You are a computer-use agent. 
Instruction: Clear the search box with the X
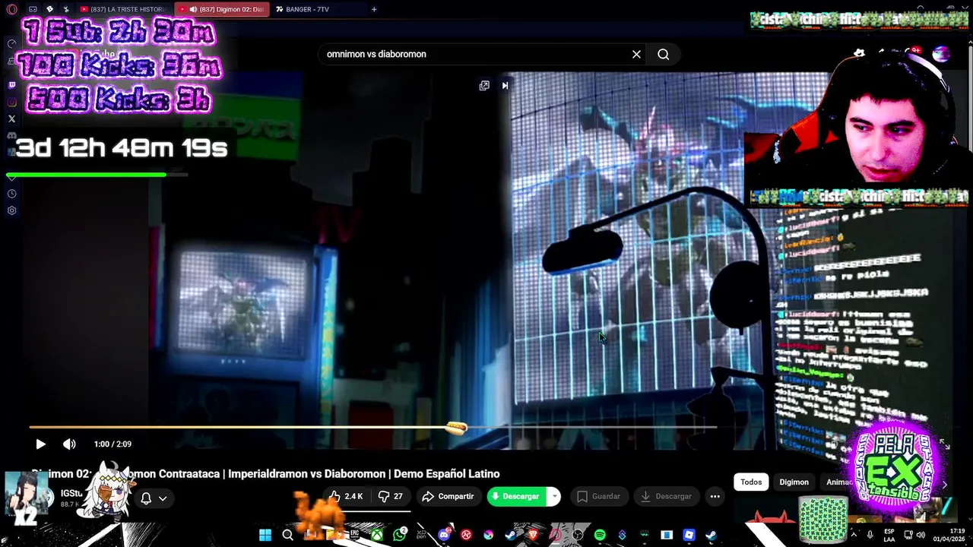click(636, 54)
